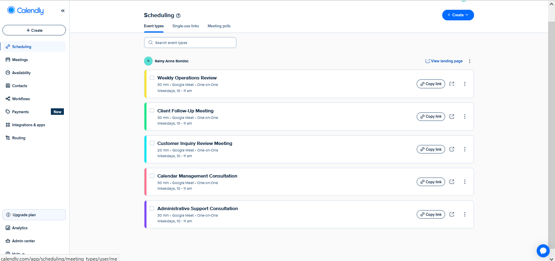555x261 pixels.
Task: Open Routing in the sidebar
Action: click(x=34, y=138)
